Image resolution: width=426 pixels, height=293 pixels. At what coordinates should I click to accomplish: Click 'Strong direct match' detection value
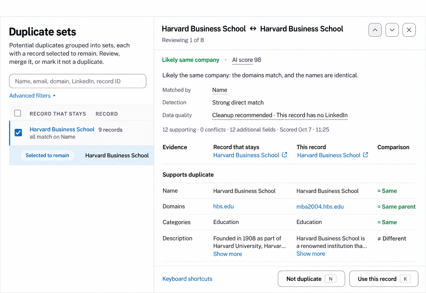click(x=238, y=103)
